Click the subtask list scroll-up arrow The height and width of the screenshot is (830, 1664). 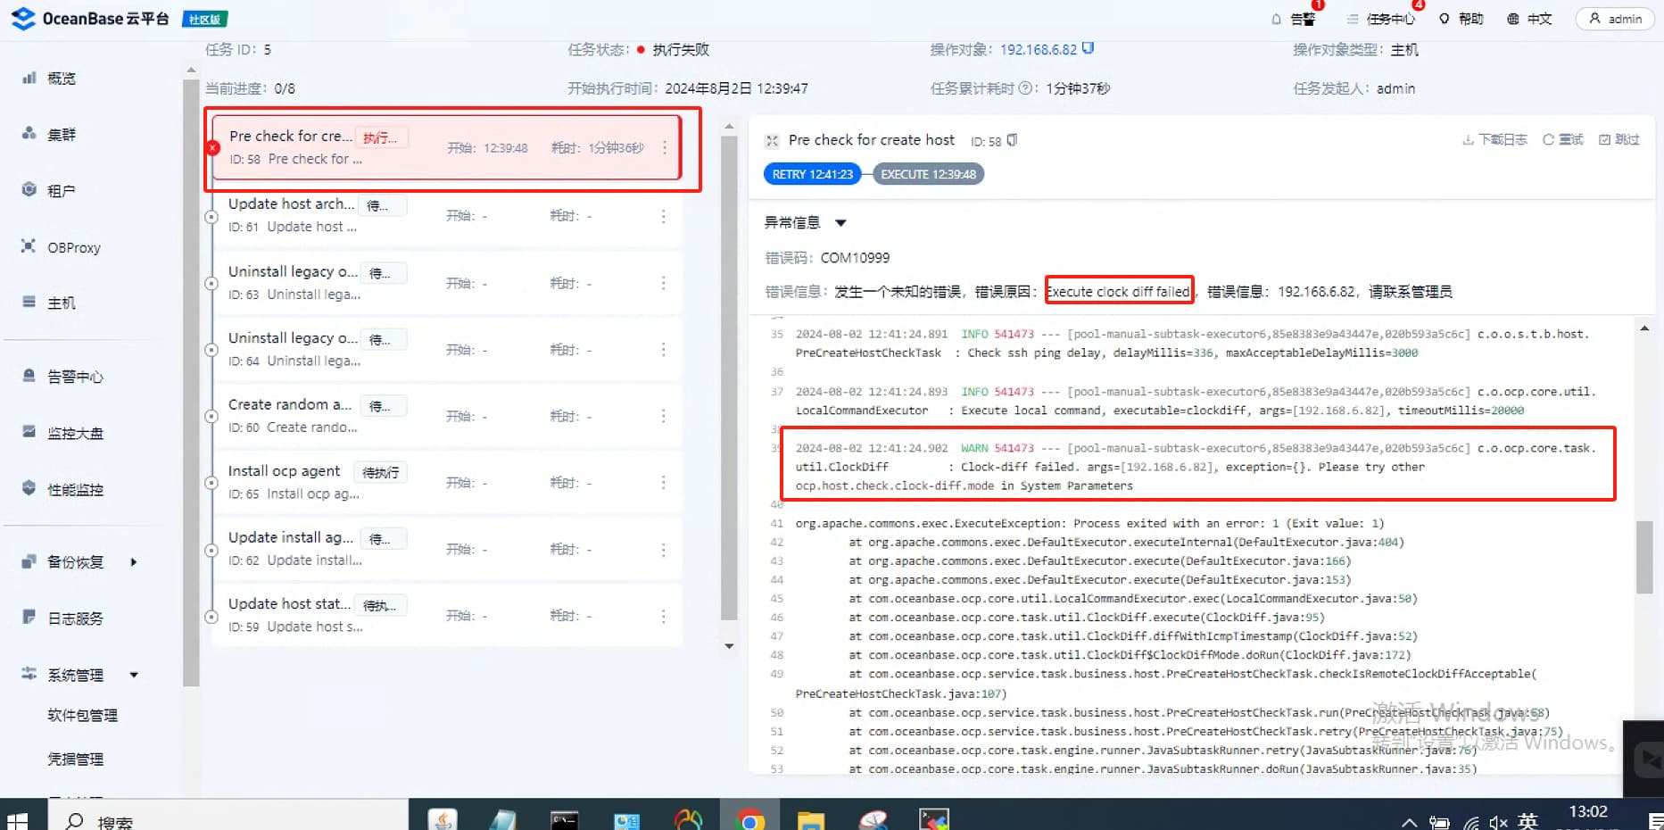pos(729,127)
